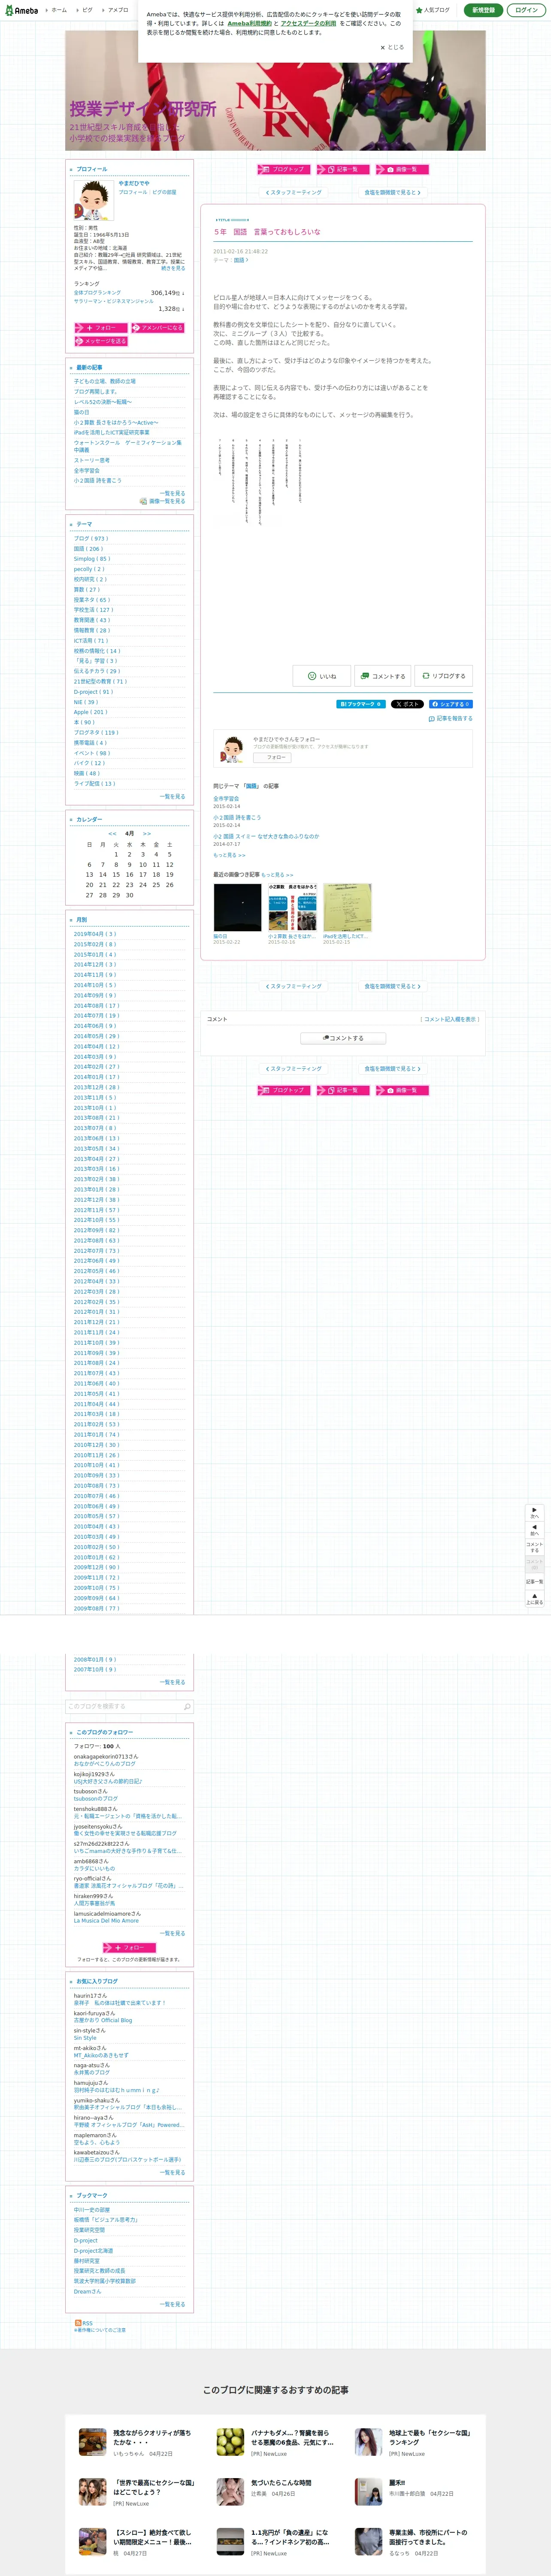
Task: Open bookmark link D-project北海道
Action: [x=93, y=2251]
